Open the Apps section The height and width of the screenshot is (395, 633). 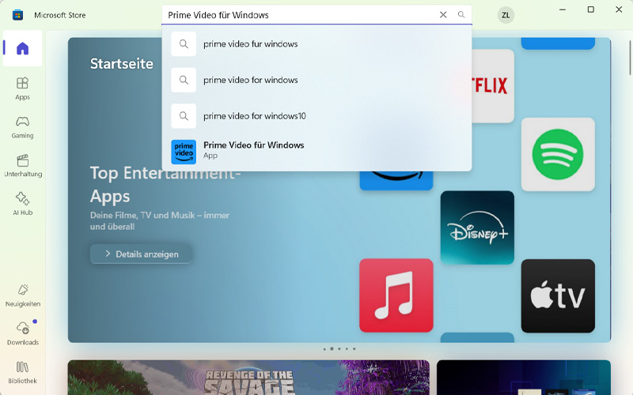[23, 88]
